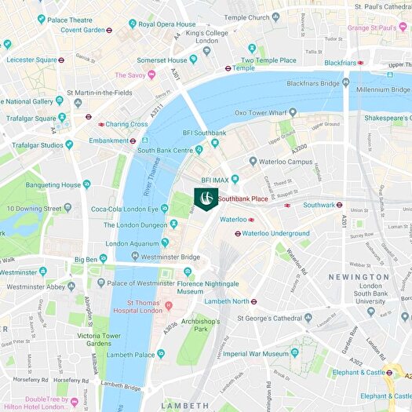412x412 pixels.
Task: Select the St Thomas' Hospital red pin
Action: point(169,306)
